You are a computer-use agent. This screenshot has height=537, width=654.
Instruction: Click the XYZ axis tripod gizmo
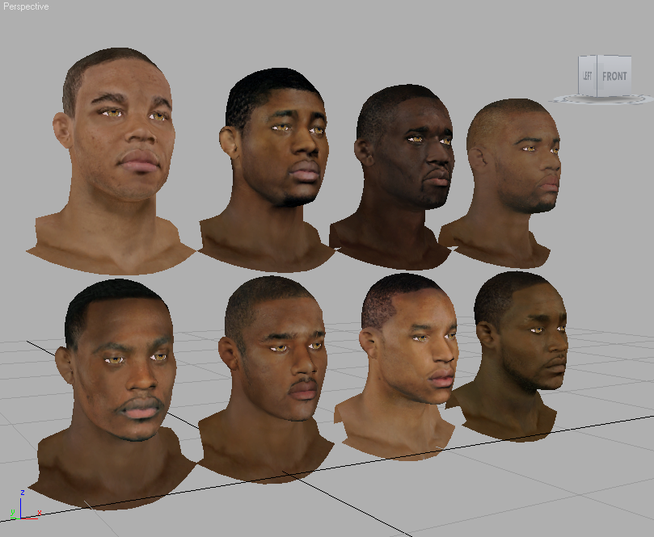click(24, 506)
